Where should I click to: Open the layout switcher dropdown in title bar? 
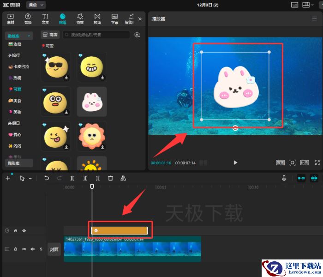coord(308,5)
